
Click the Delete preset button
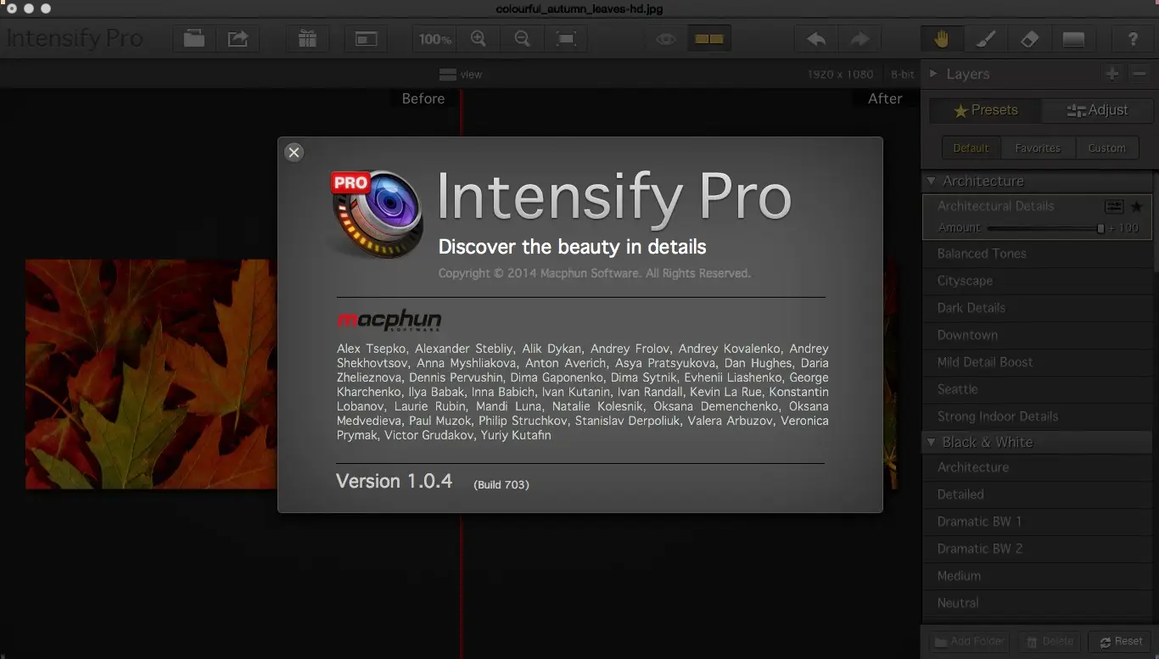tap(1050, 642)
